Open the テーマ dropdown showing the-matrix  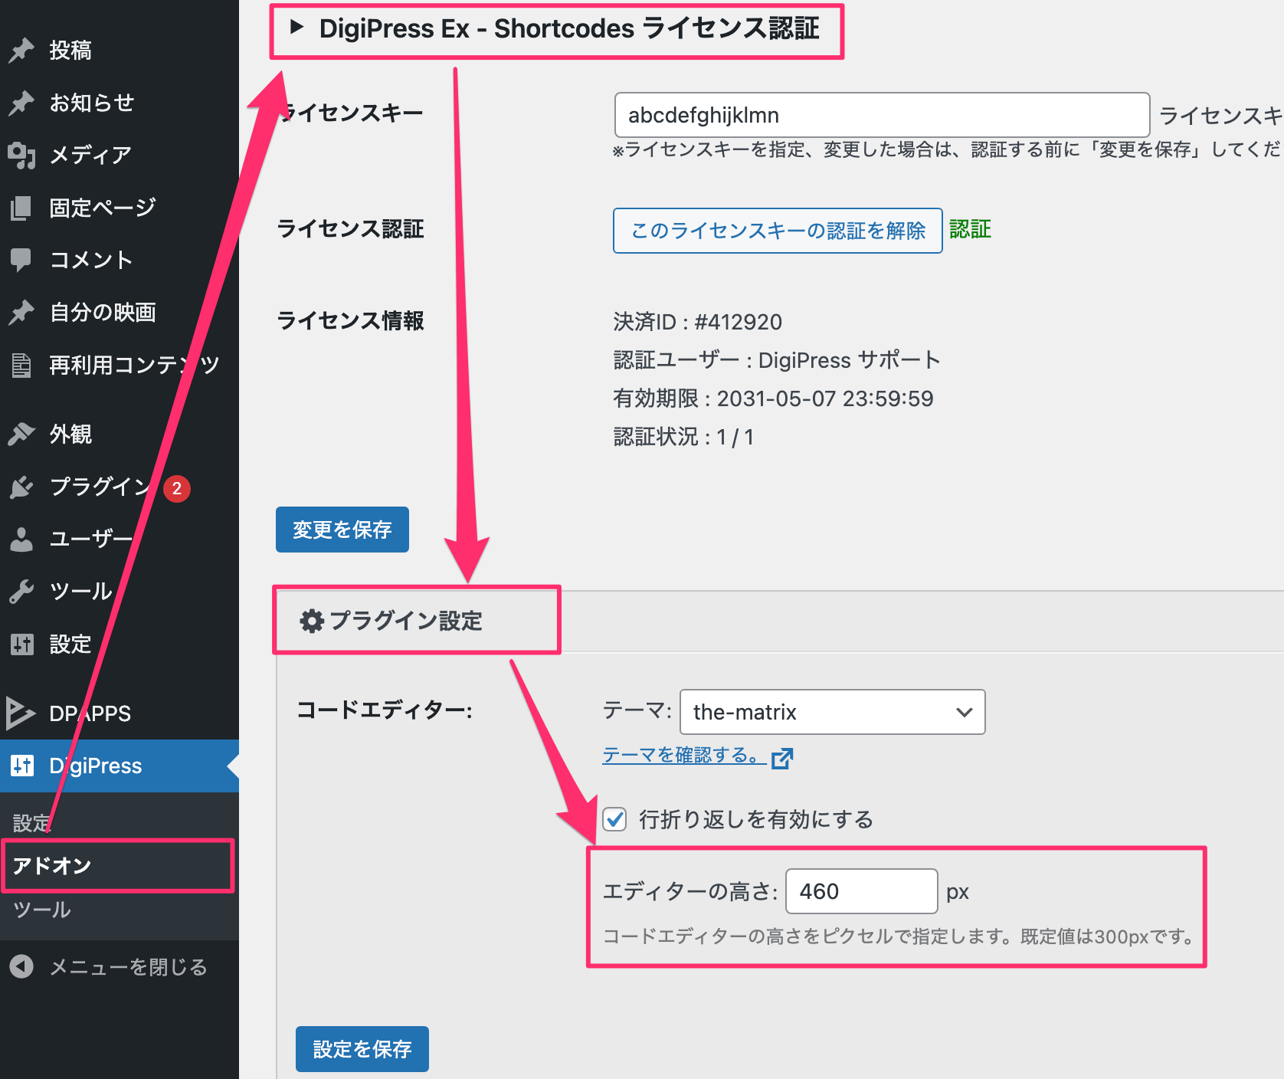point(832,712)
